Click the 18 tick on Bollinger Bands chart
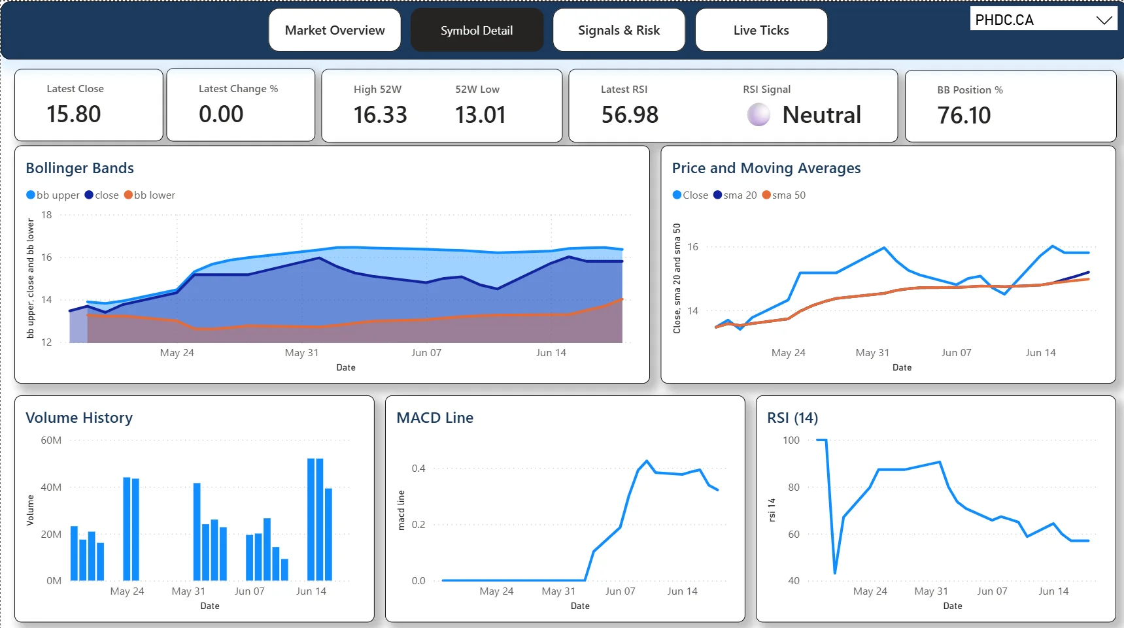Image resolution: width=1124 pixels, height=628 pixels. [46, 215]
